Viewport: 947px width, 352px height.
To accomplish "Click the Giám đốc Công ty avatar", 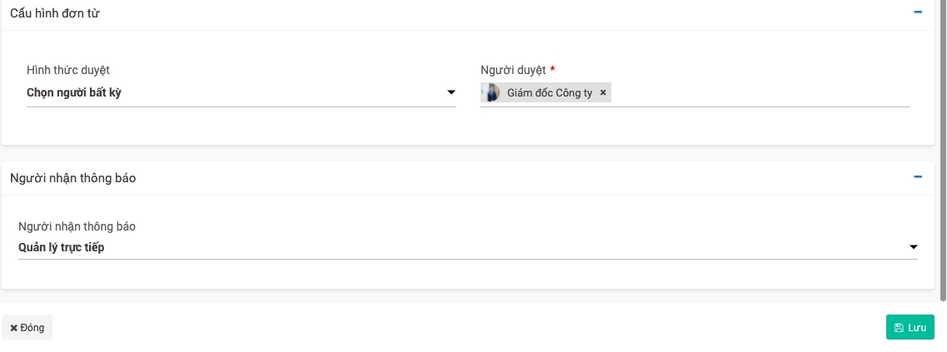I will point(492,92).
